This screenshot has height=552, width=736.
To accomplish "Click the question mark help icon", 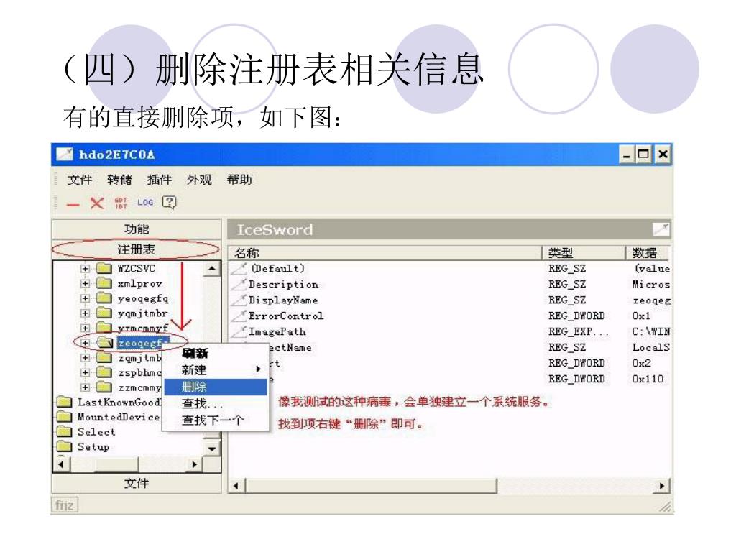I will tap(169, 202).
